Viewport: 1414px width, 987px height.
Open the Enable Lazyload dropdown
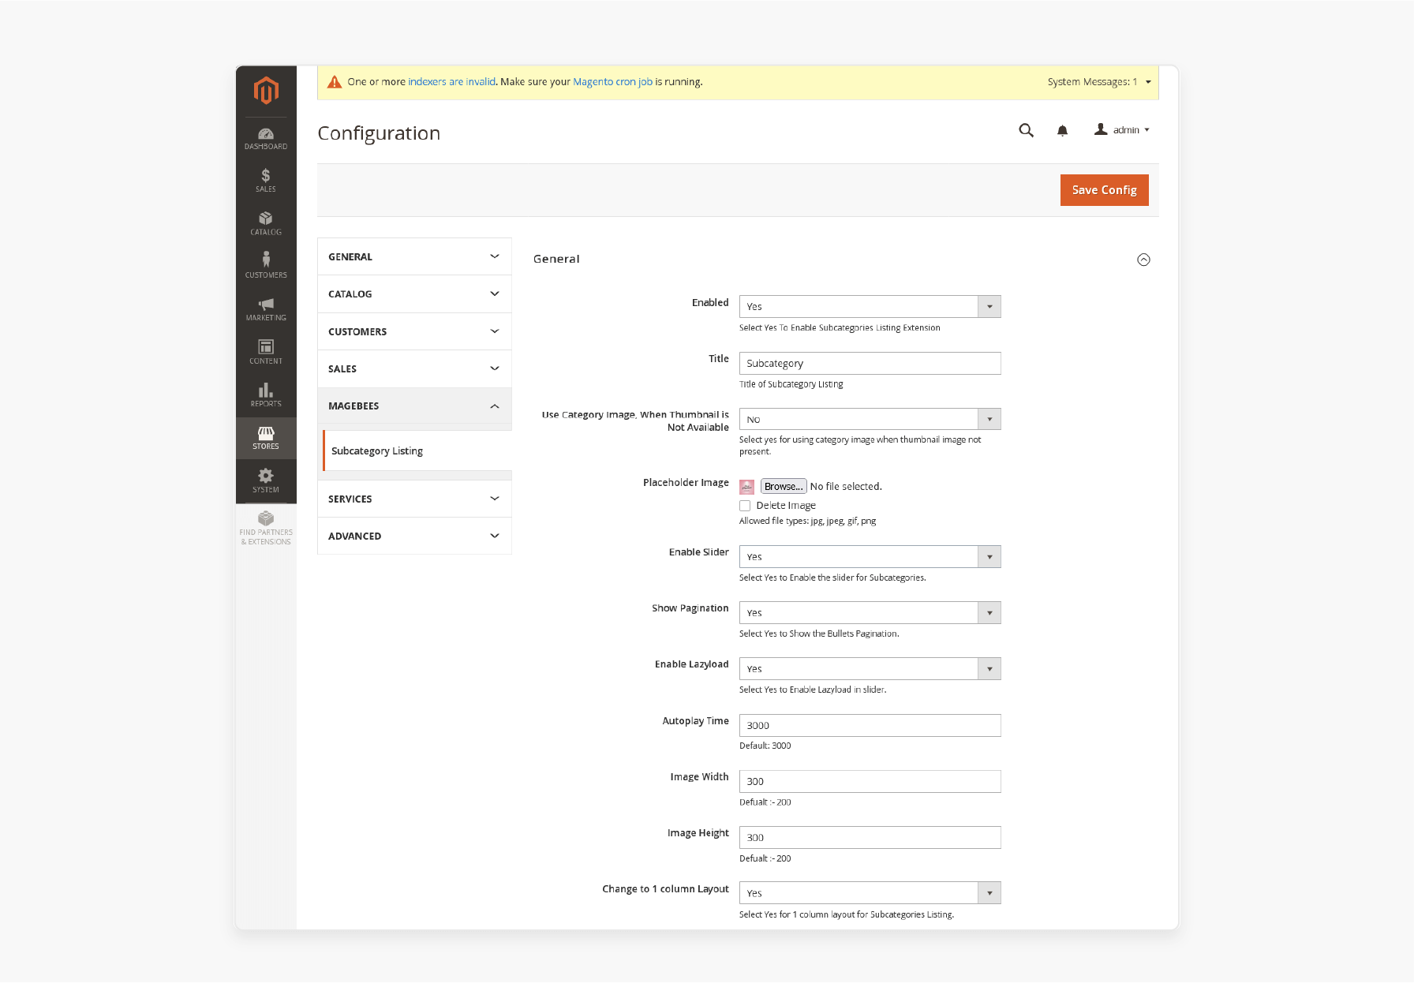(870, 669)
